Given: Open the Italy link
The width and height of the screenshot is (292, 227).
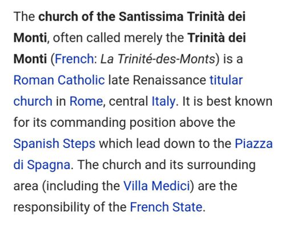Looking at the screenshot, I should [163, 101].
